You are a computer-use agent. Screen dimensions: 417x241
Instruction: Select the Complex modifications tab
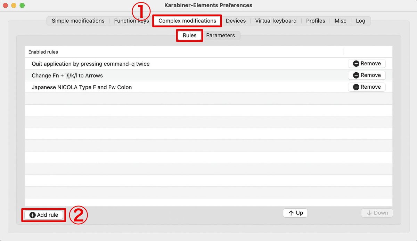[187, 21]
